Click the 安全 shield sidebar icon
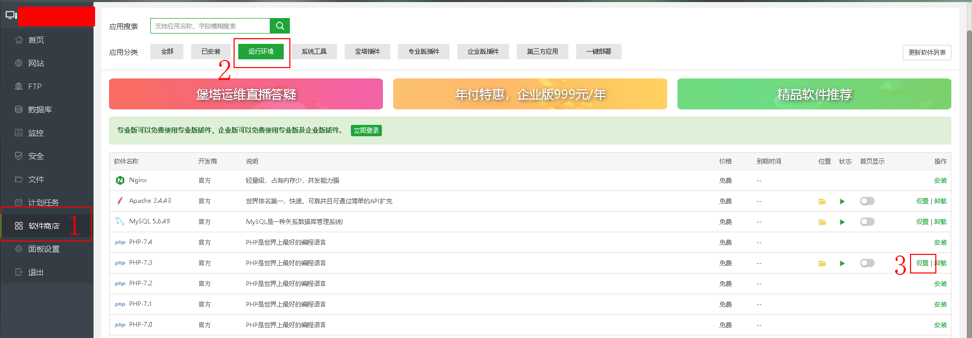This screenshot has width=972, height=338. coord(19,156)
